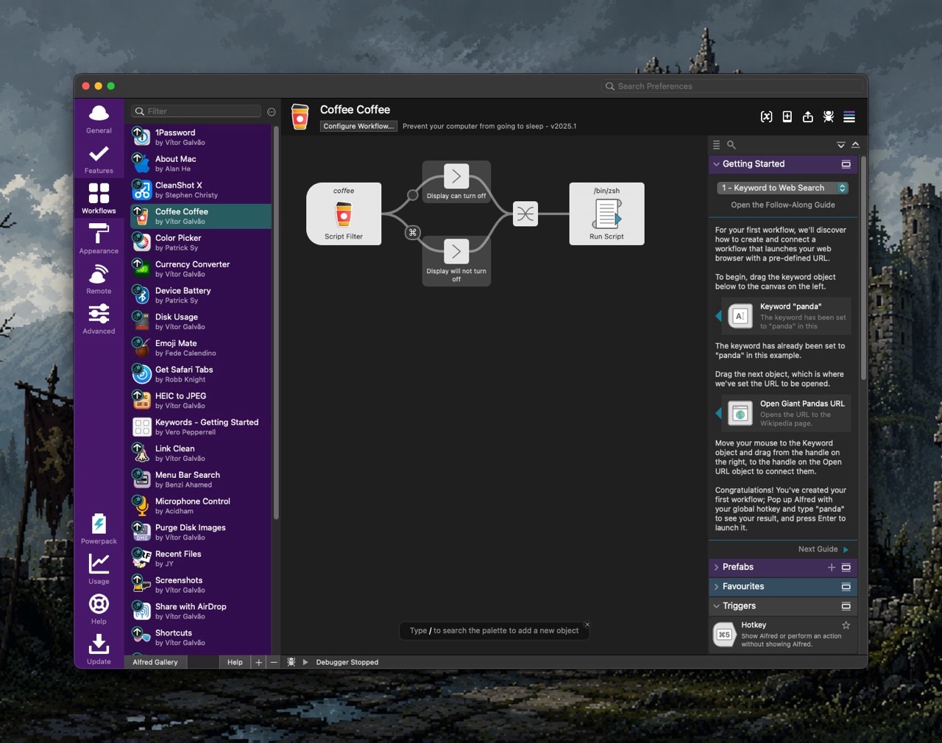Select the 1Password workflow
Viewport: 942px width, 743px height.
202,137
